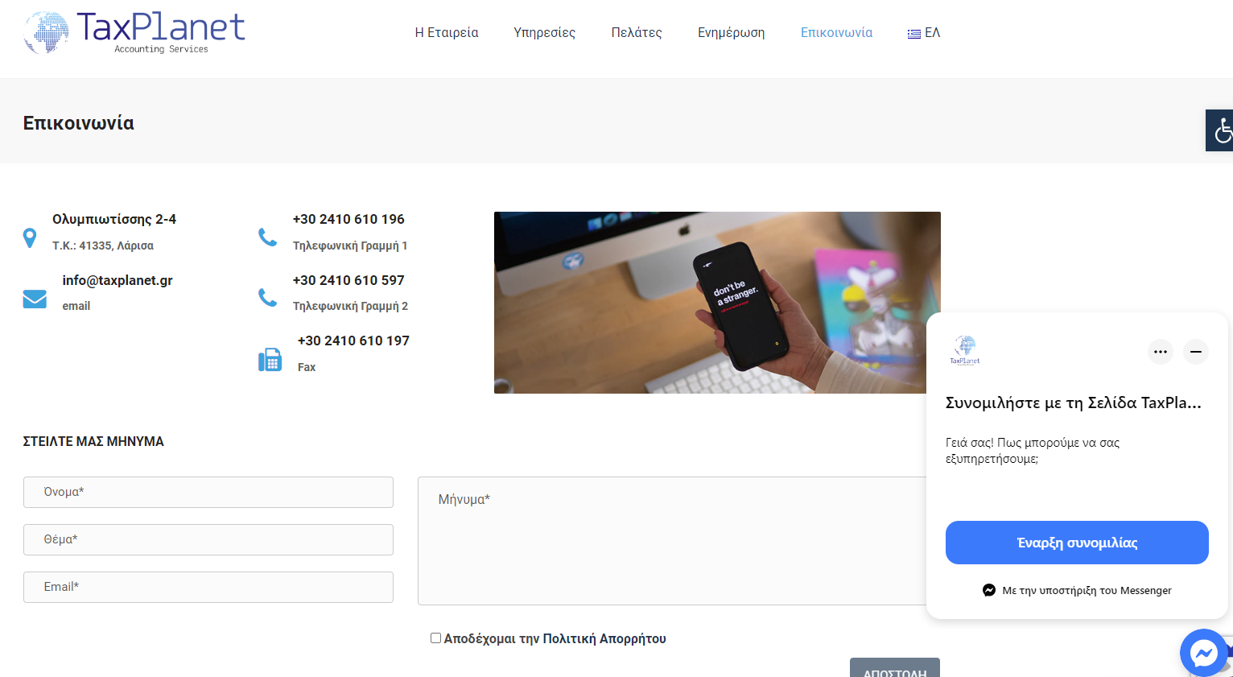1233x677 pixels.
Task: Open the accessibility wheelchair icon panel
Action: point(1220,130)
